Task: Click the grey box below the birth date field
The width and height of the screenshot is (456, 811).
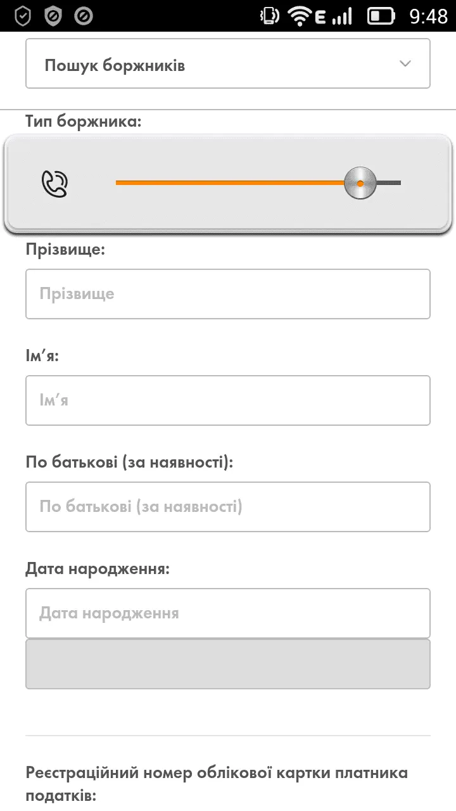Action: tap(228, 663)
